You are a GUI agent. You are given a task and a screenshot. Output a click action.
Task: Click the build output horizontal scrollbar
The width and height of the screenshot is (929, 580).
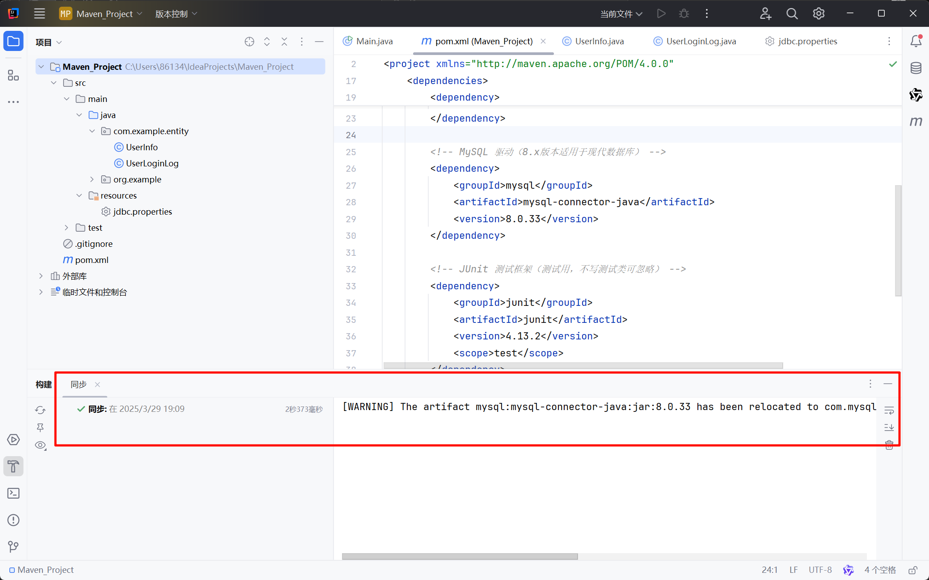tap(460, 556)
